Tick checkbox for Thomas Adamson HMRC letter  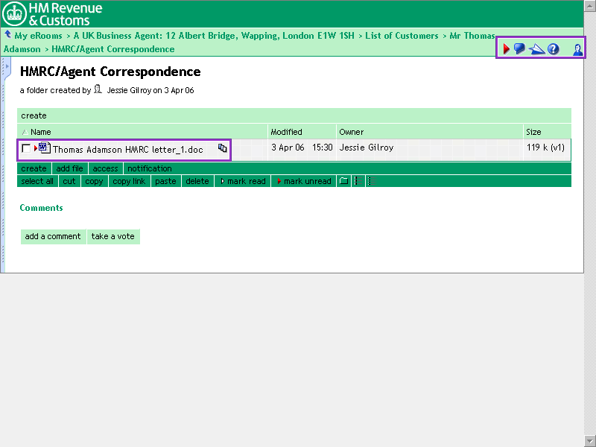click(x=26, y=149)
